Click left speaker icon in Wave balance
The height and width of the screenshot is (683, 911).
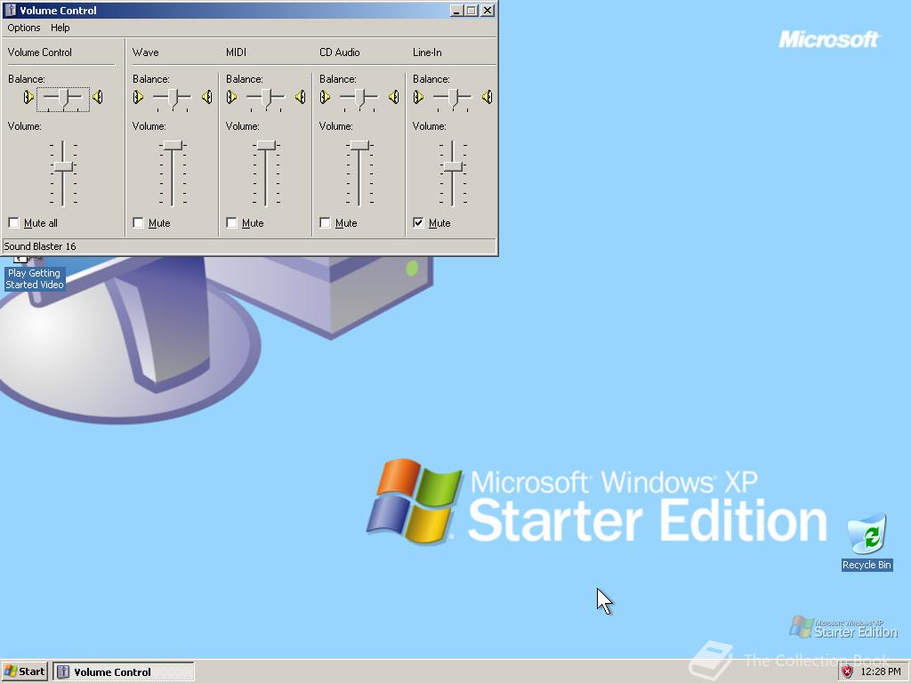pos(138,97)
